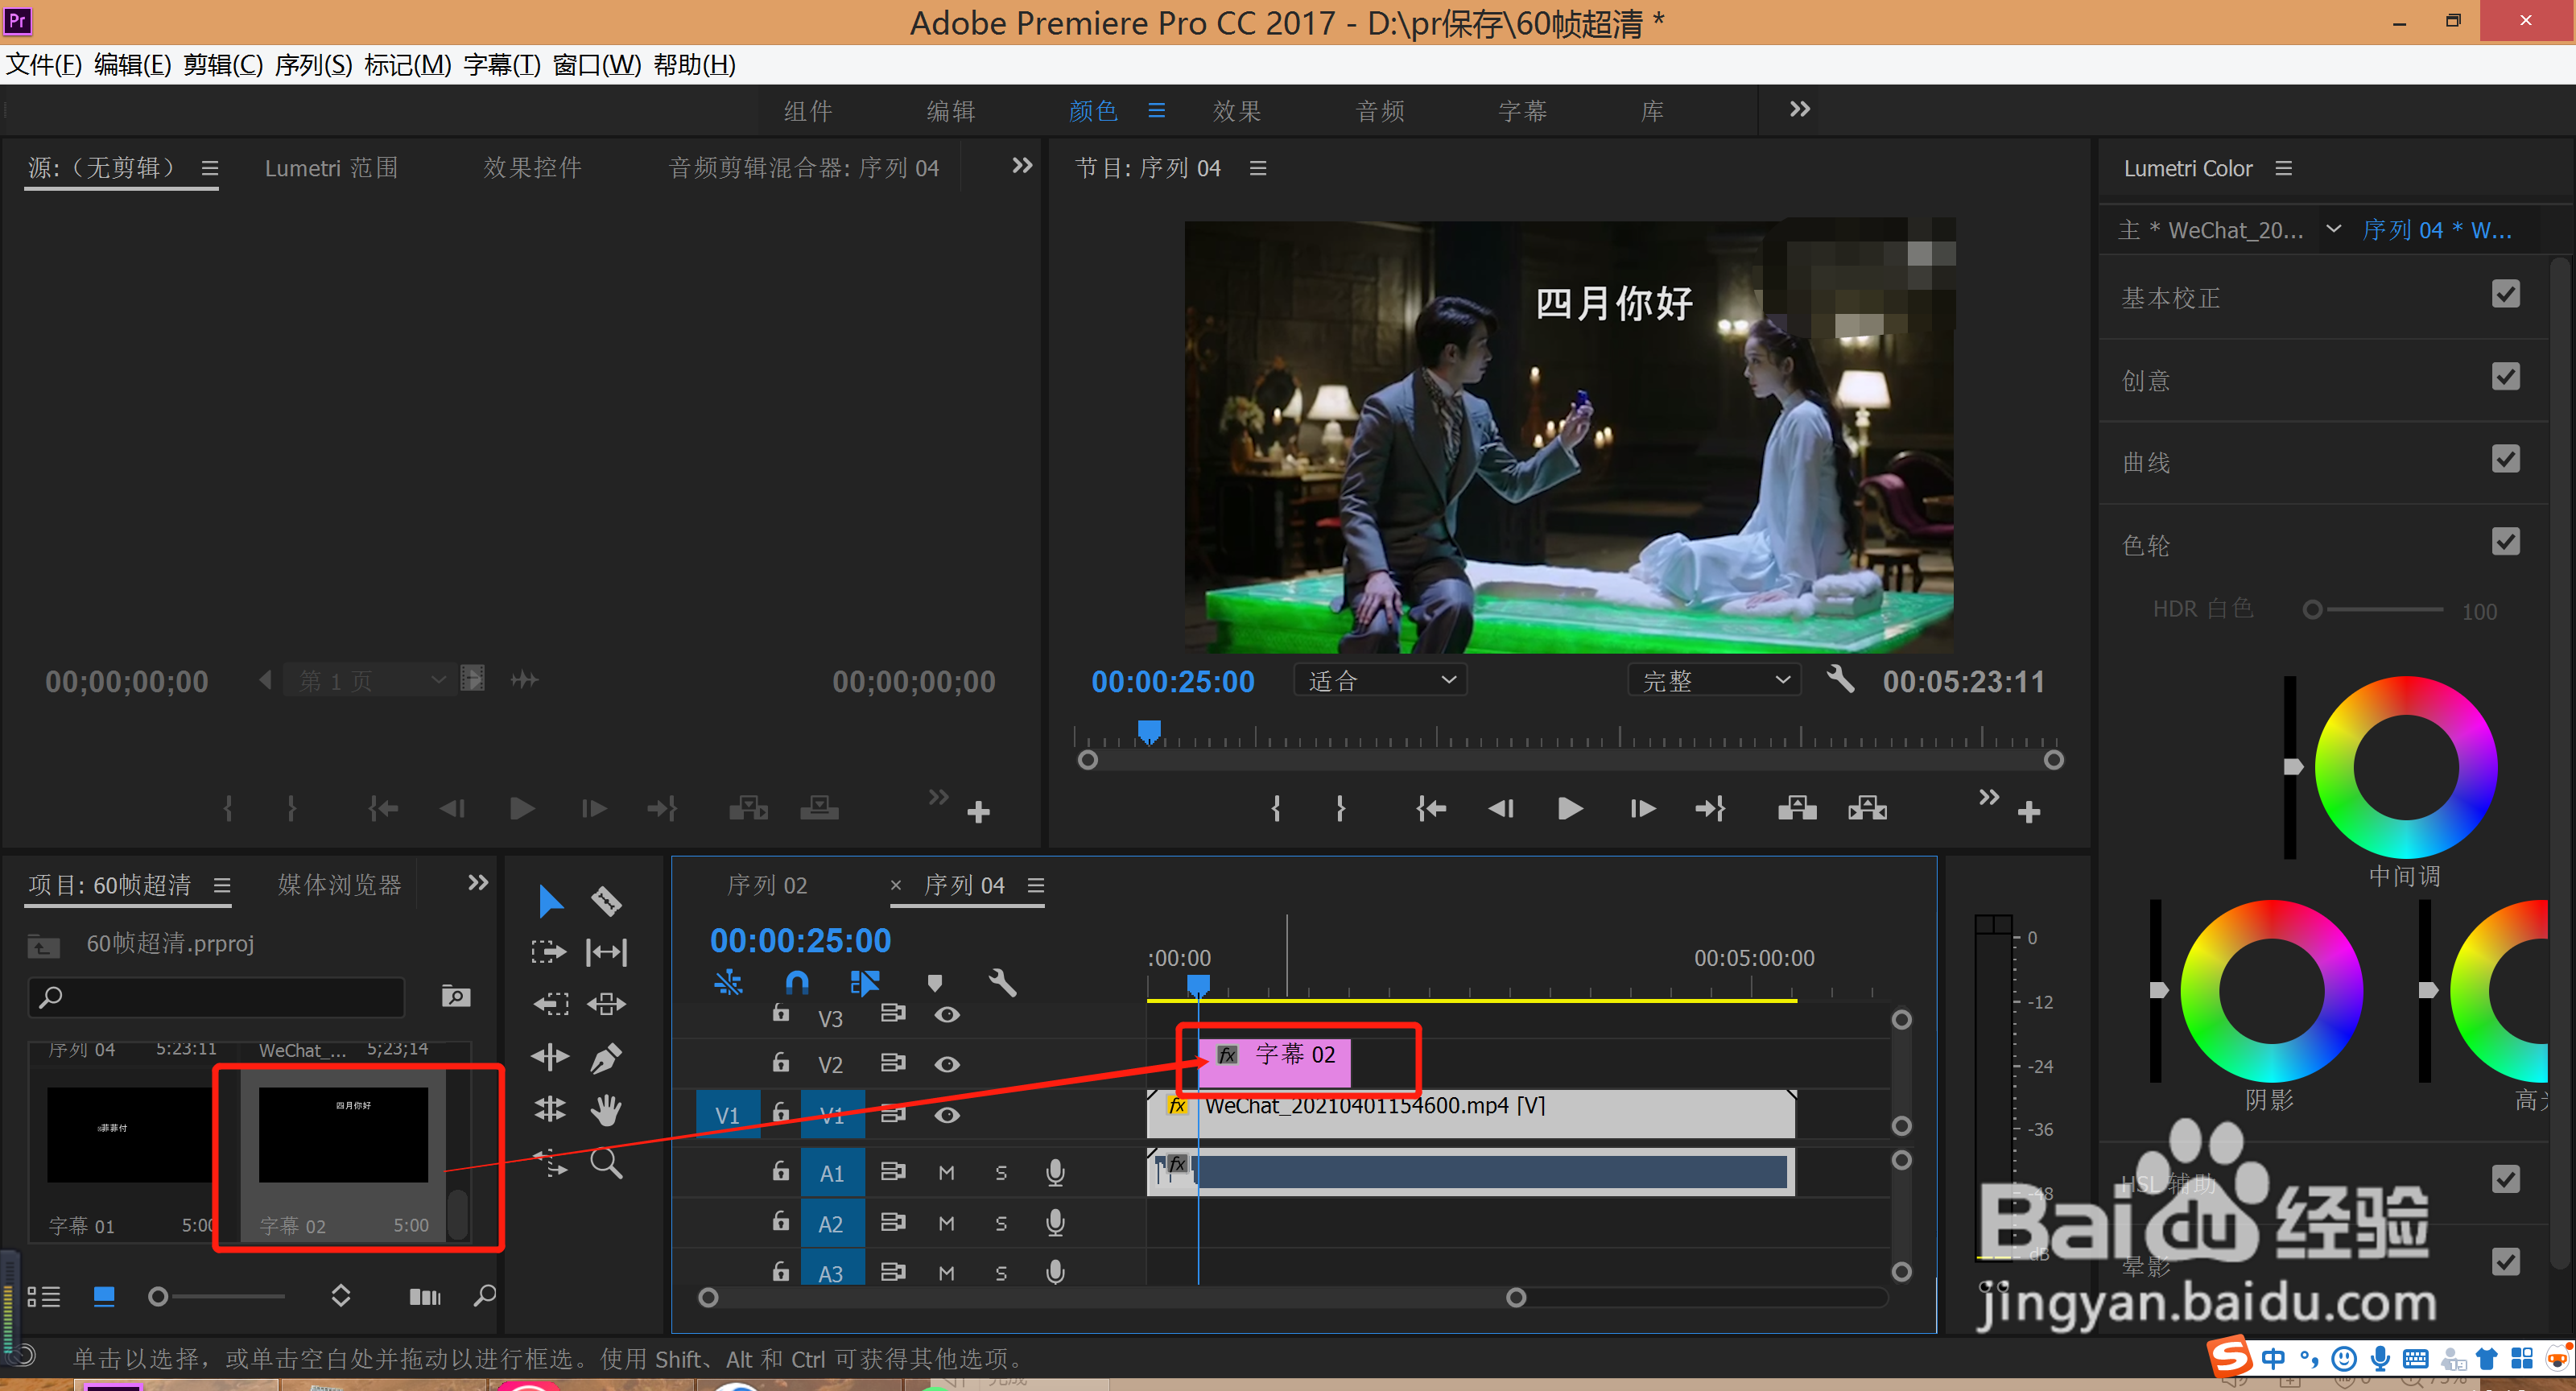The width and height of the screenshot is (2576, 1391).
Task: Toggle timeline snap magnet icon
Action: (x=797, y=983)
